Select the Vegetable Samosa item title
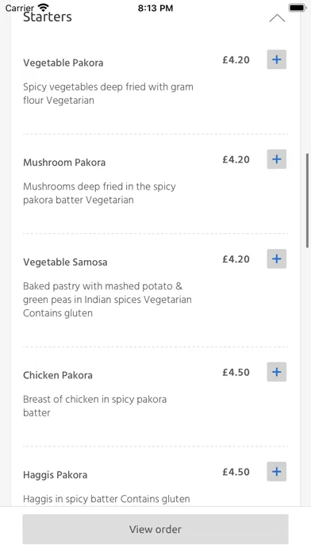The image size is (311, 552). (65, 263)
